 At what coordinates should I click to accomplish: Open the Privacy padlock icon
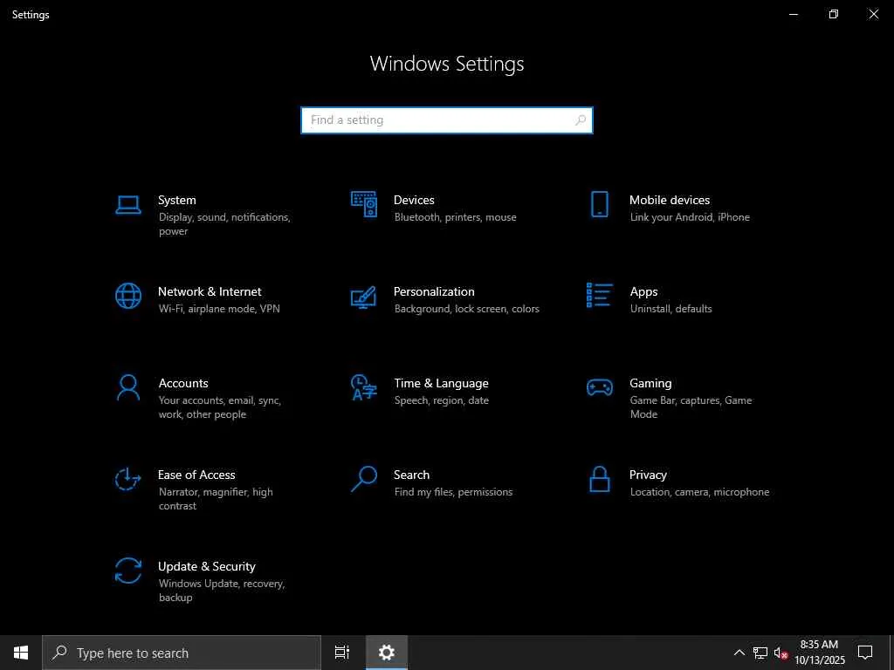[x=599, y=479]
